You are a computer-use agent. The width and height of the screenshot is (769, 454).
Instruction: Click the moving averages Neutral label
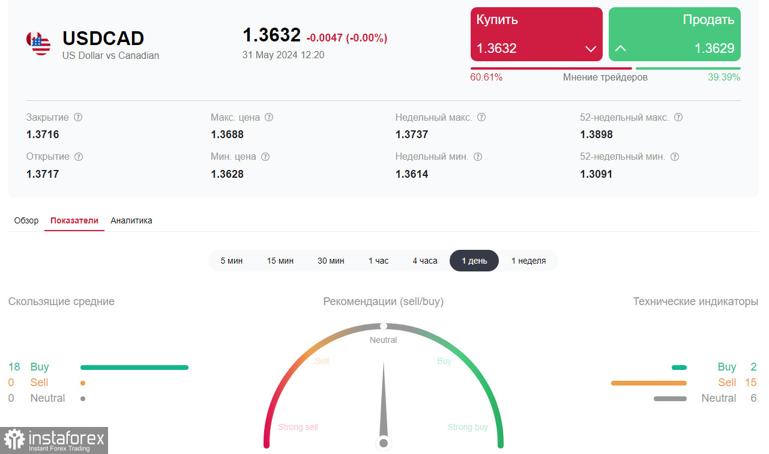(x=47, y=398)
